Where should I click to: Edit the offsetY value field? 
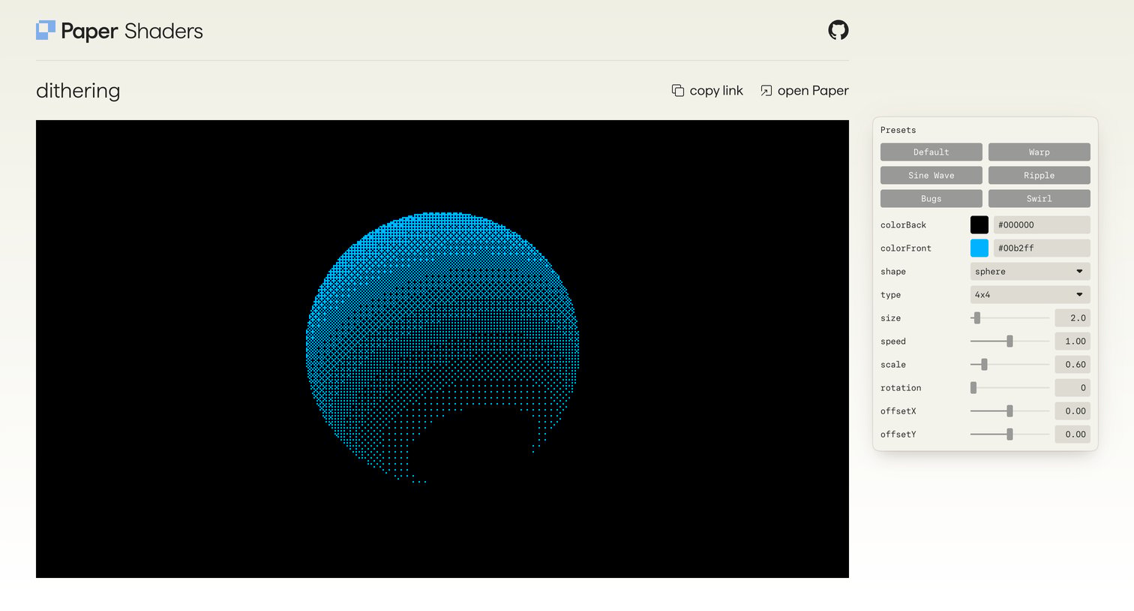1072,434
